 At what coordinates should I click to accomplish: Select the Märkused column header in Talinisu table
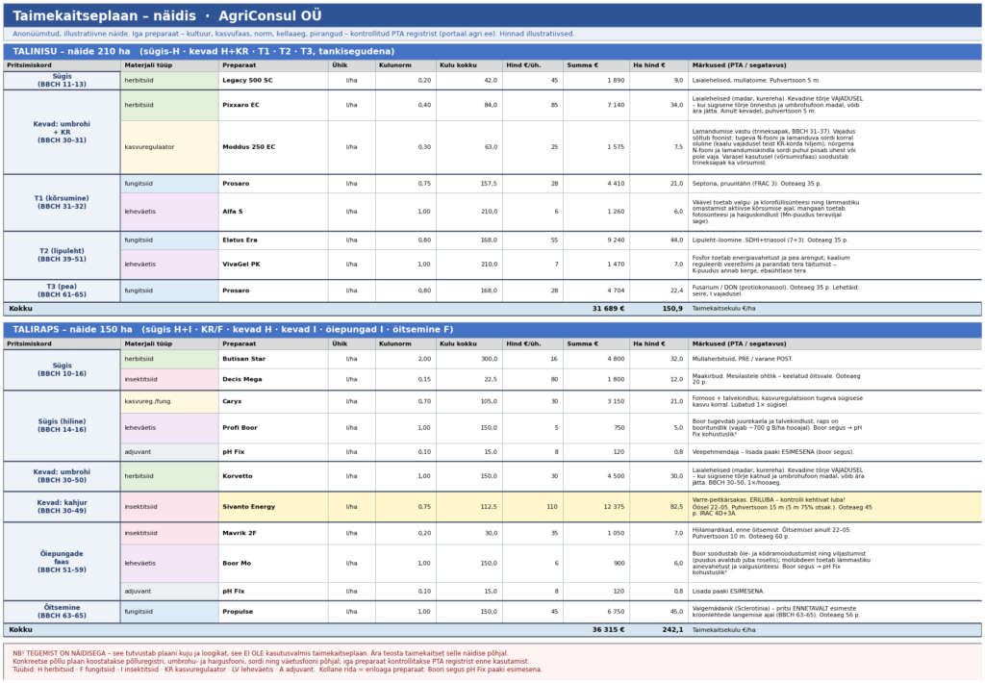point(835,65)
